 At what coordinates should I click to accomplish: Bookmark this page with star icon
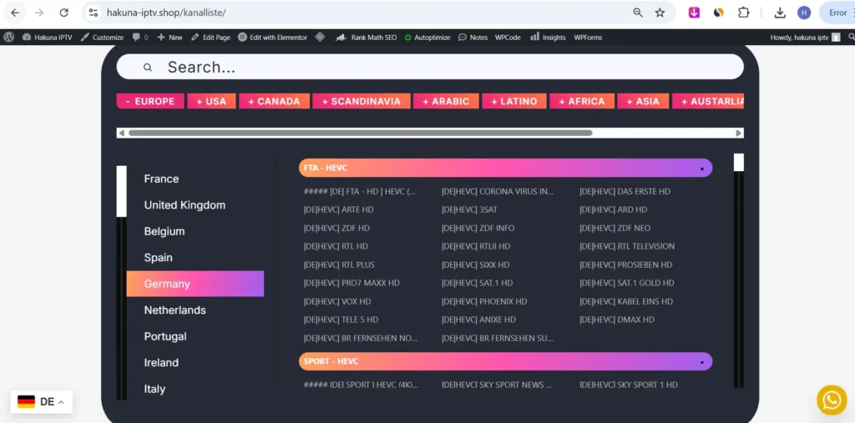[x=660, y=13]
